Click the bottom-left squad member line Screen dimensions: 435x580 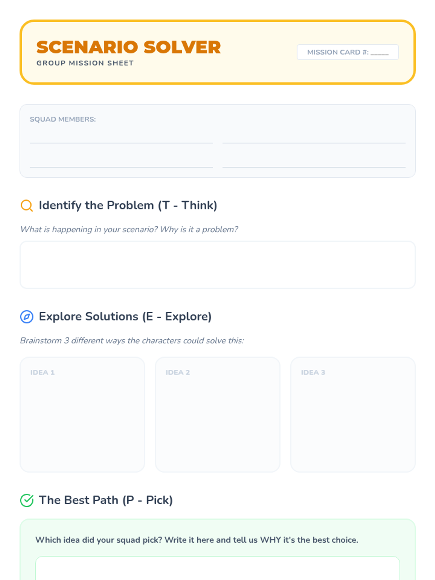(121, 162)
